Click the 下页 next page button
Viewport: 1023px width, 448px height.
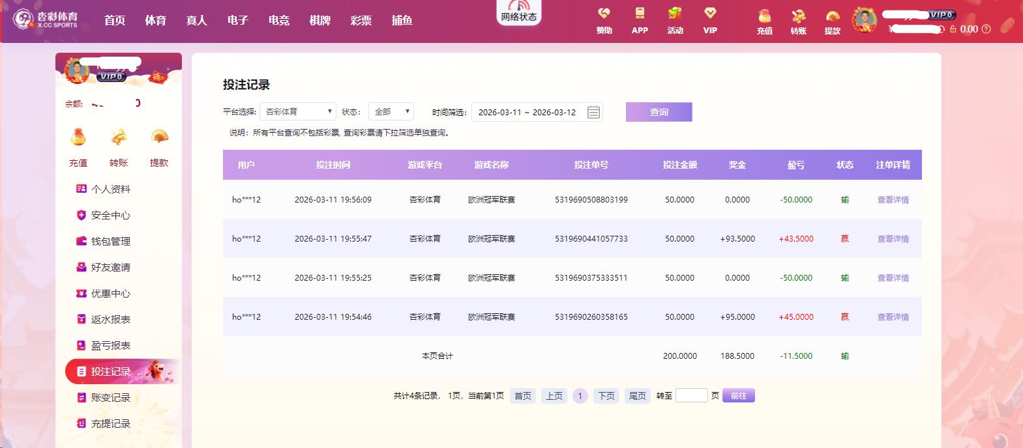pos(606,396)
